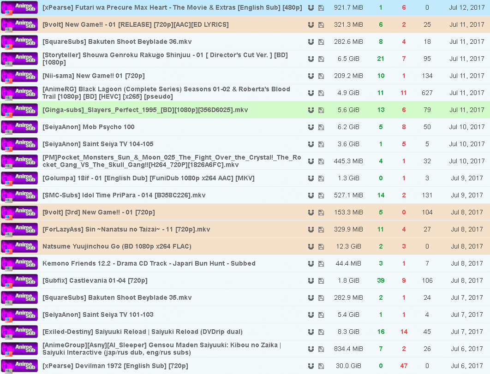
Task: Open Idol Time PriPara - 014 title link
Action: (x=124, y=195)
